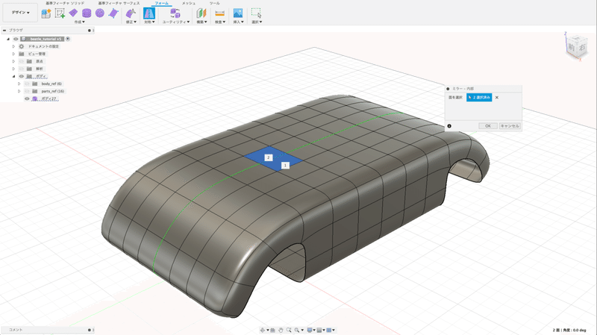
Task: Click the Look At icon in navigation bar
Action: click(x=272, y=330)
